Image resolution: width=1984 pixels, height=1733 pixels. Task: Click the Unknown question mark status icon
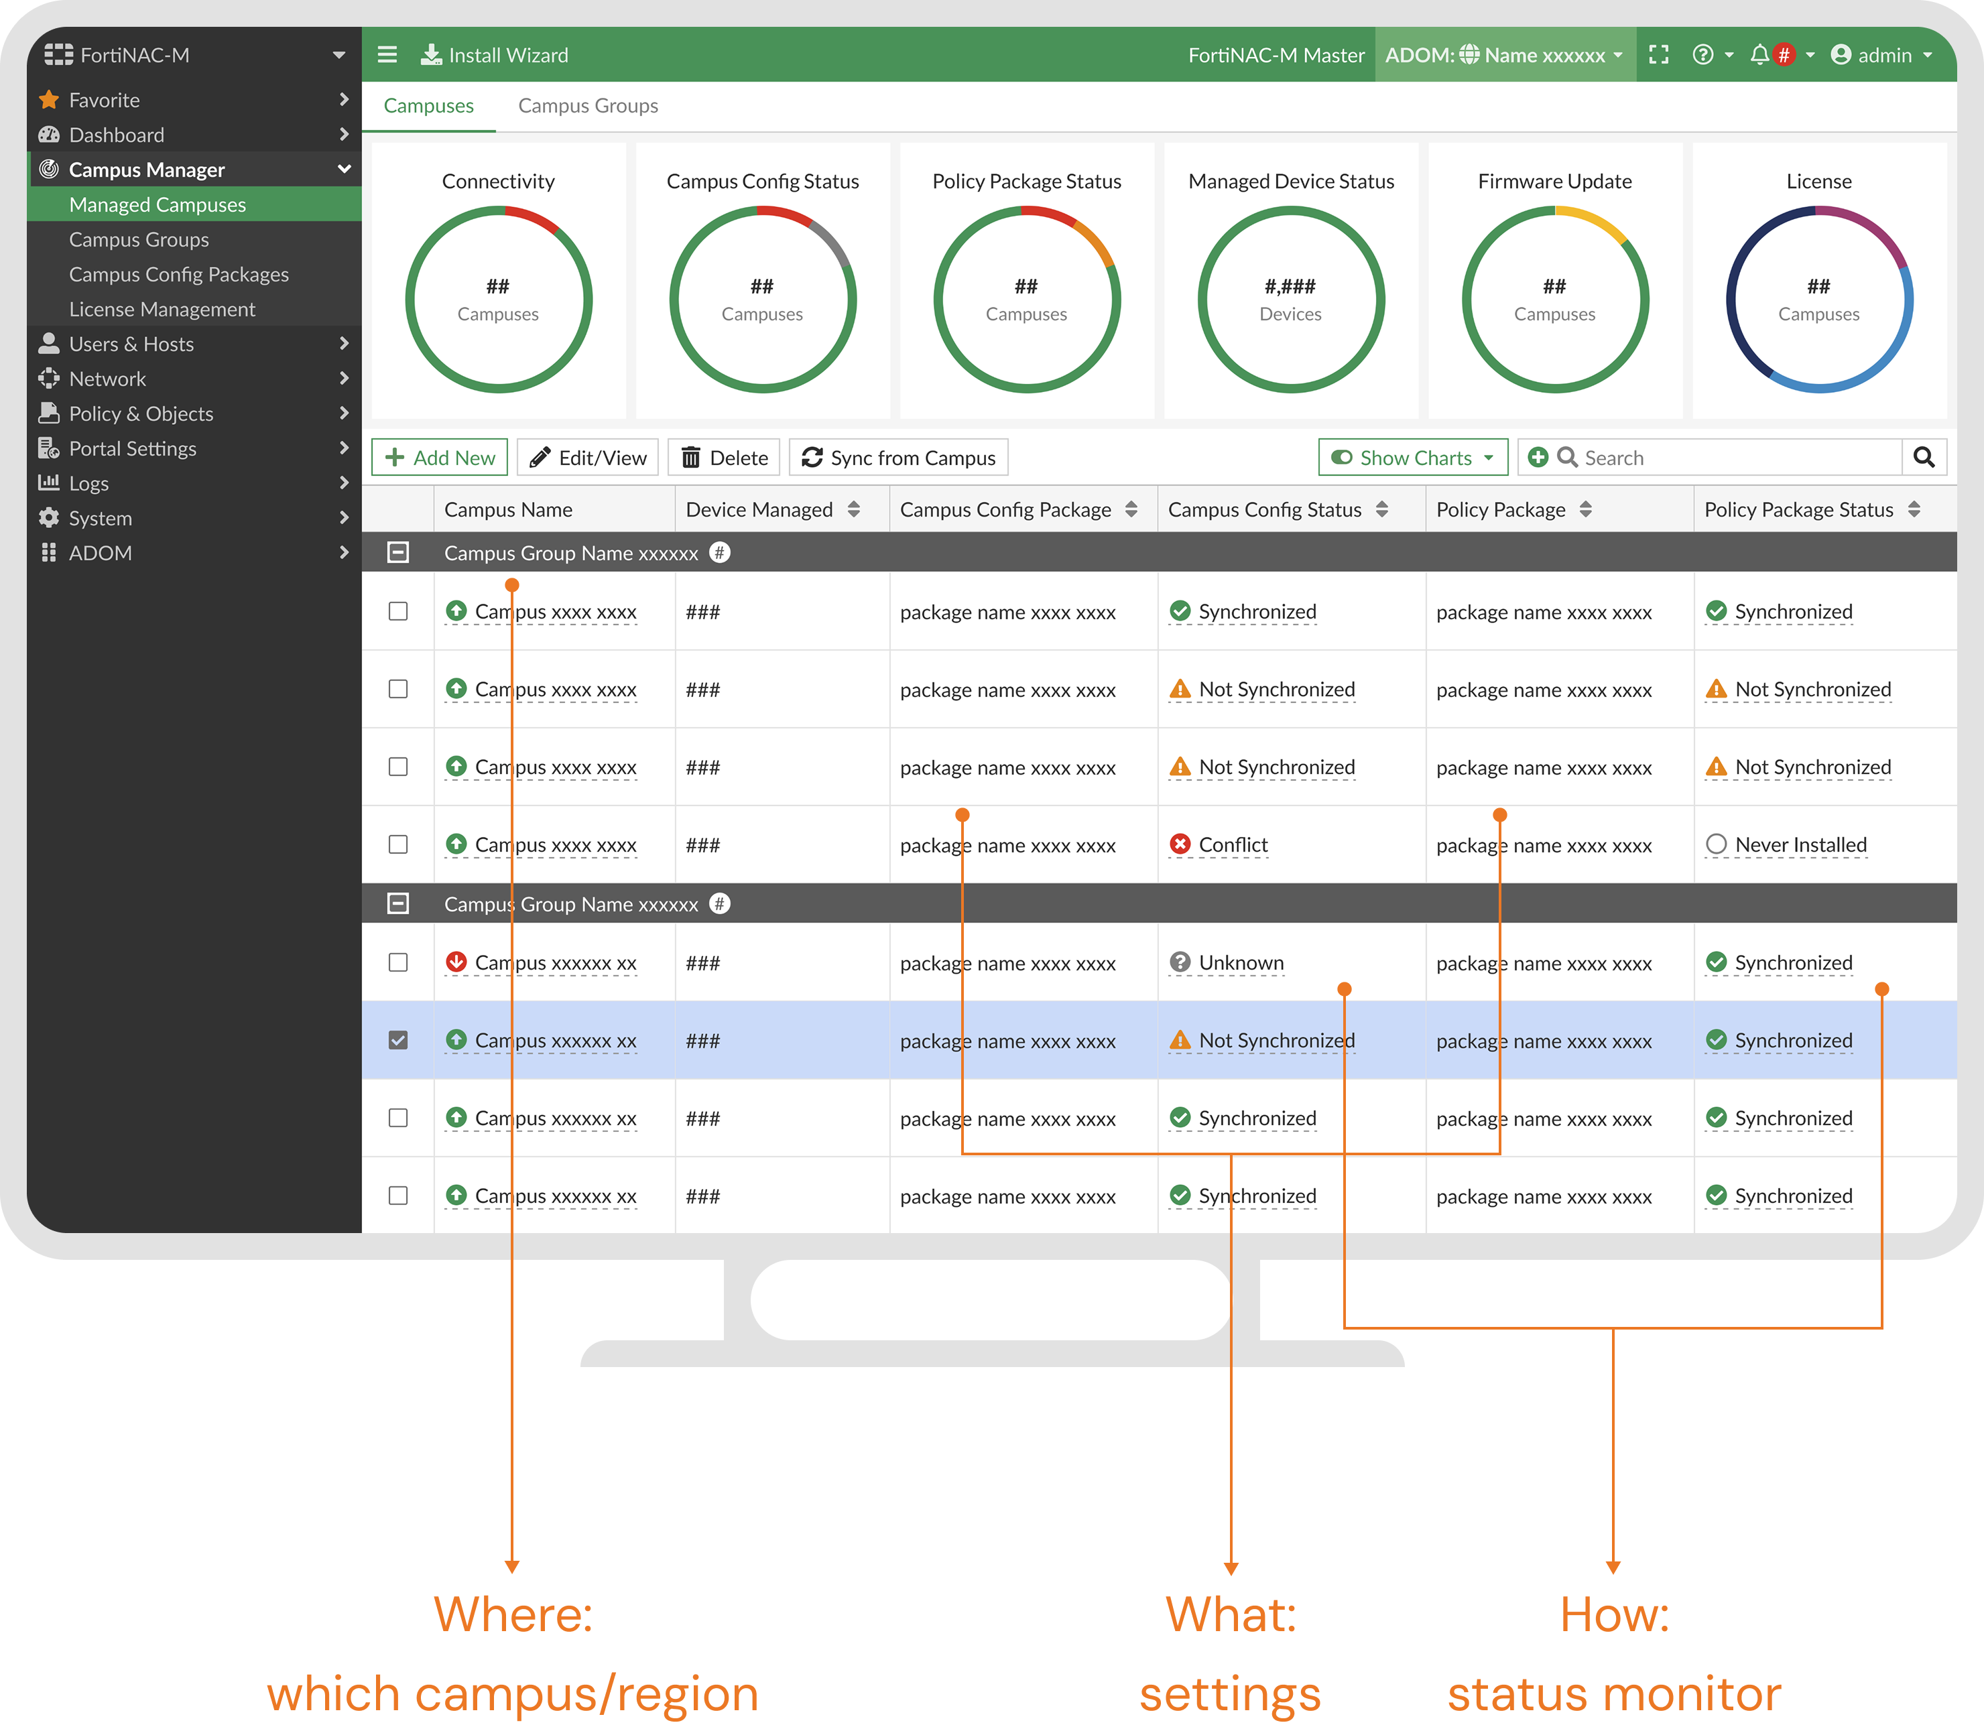point(1180,962)
